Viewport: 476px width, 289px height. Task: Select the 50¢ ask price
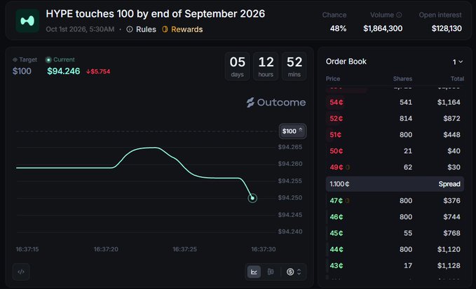click(x=336, y=151)
